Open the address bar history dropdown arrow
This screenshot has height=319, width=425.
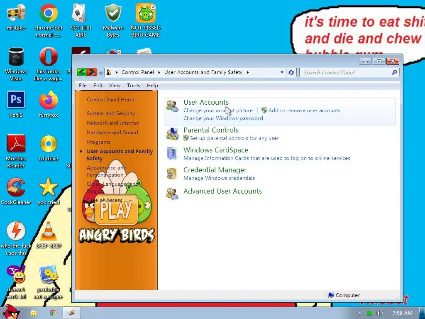point(282,72)
